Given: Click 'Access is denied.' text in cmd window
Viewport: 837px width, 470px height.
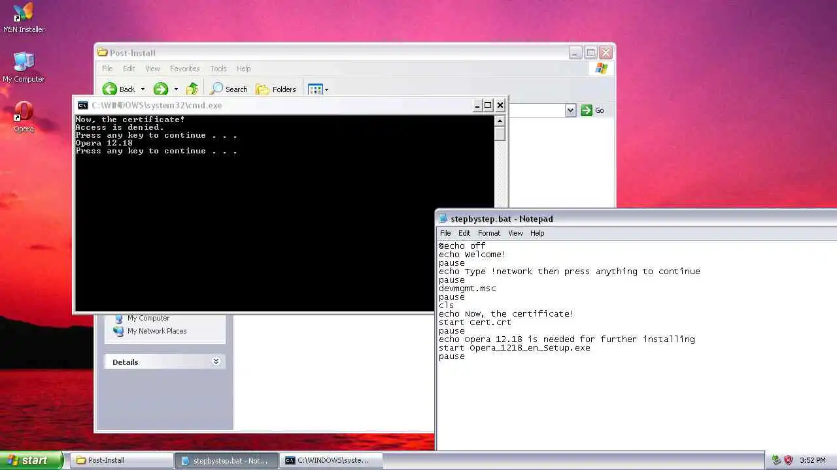Looking at the screenshot, I should (120, 127).
